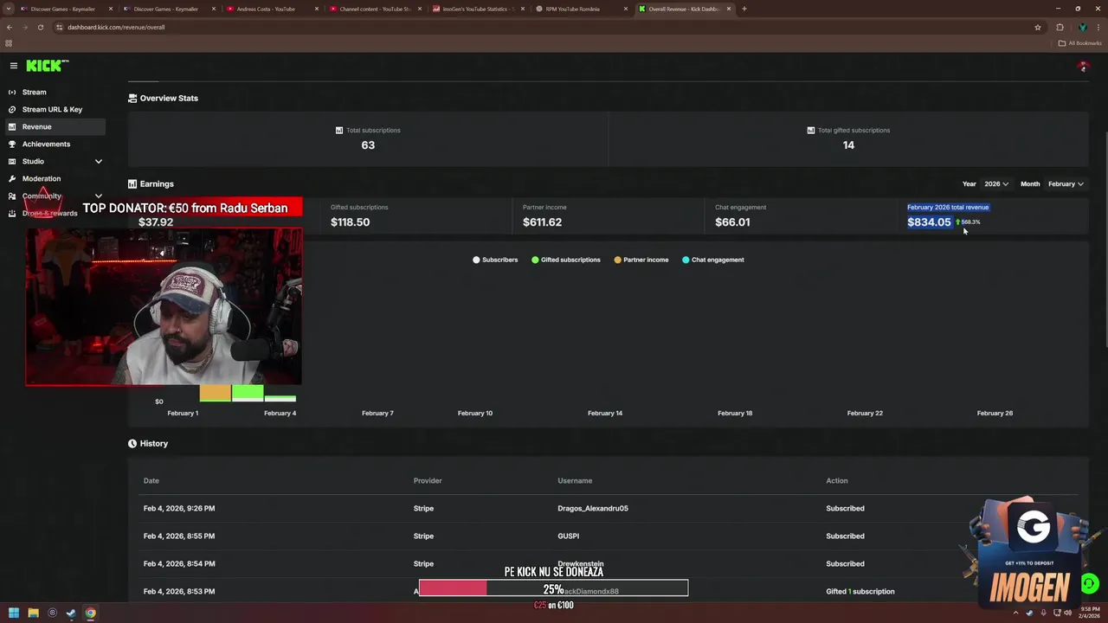Viewport: 1108px width, 623px height.
Task: Switch to Channel content YouTube Studio tab
Action: pos(375,9)
